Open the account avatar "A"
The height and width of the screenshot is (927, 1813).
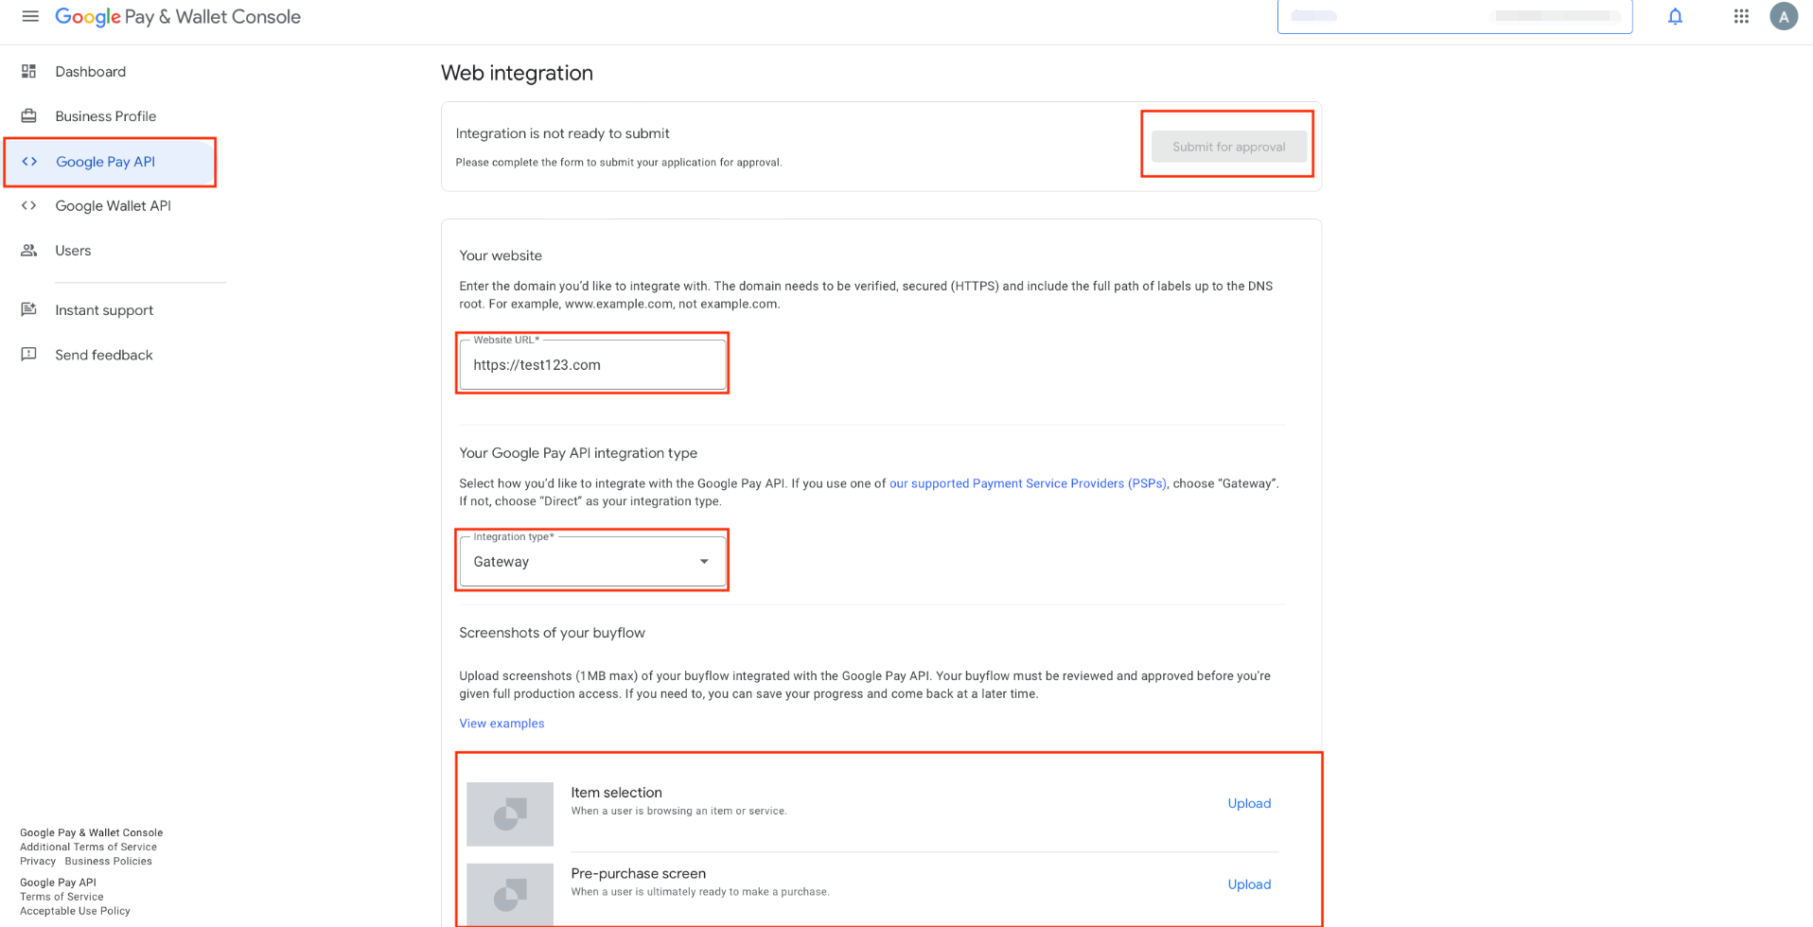click(1784, 16)
